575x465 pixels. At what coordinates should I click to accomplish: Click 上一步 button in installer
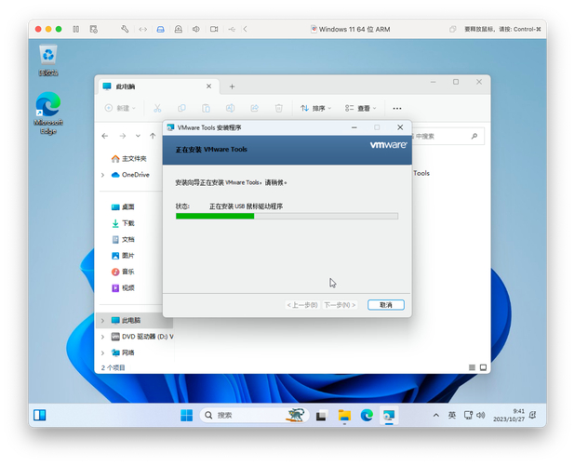click(302, 305)
